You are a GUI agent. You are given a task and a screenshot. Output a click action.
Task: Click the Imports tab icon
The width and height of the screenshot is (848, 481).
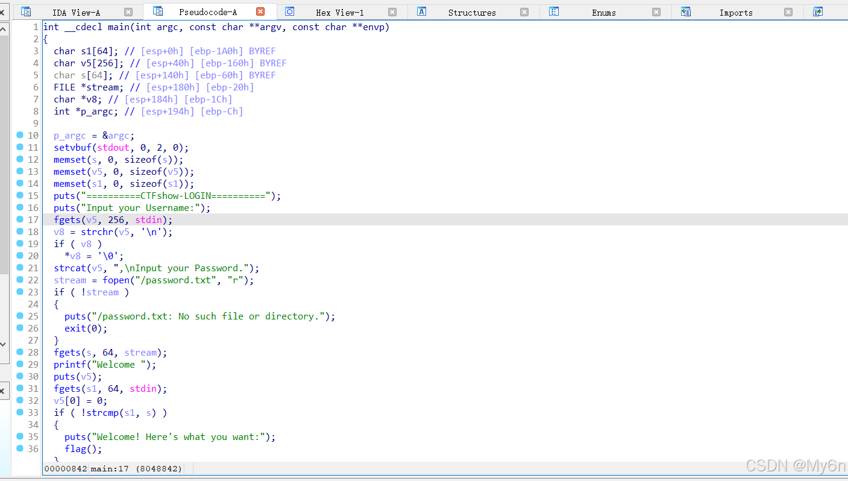pyautogui.click(x=686, y=11)
